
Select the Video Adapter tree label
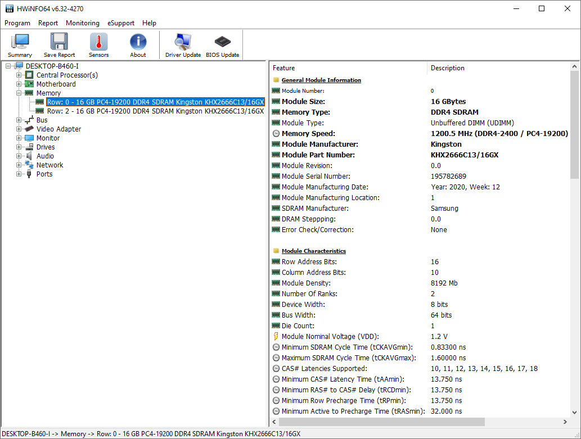coord(58,129)
